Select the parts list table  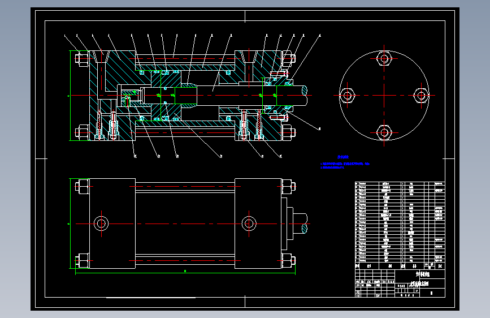tap(400, 225)
